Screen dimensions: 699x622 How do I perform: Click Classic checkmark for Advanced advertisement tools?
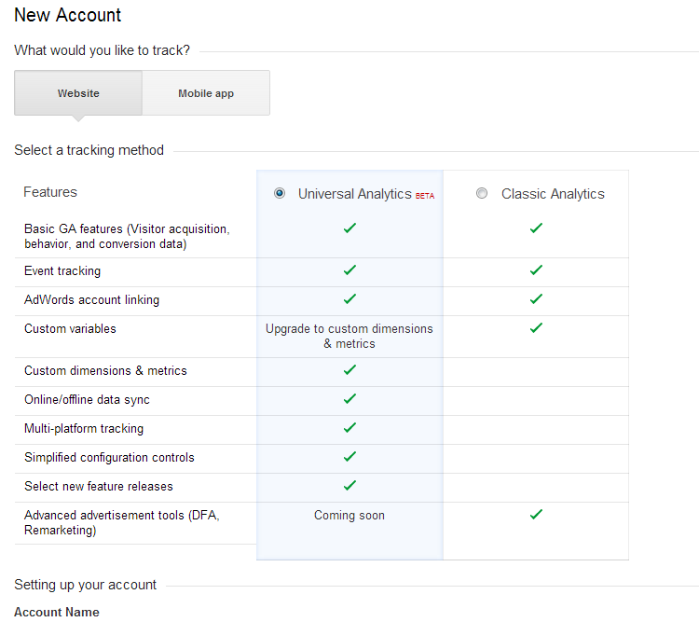click(x=536, y=515)
